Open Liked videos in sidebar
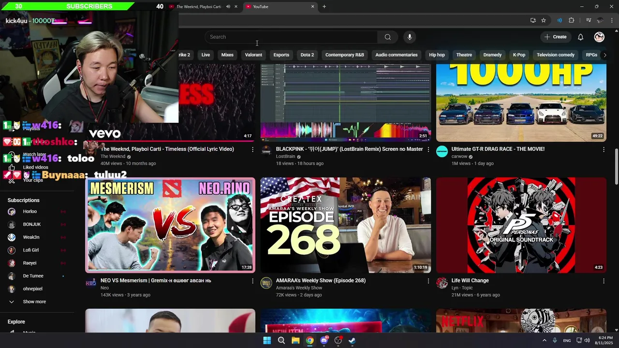Screen dimensions: 619x348 [x=35, y=167]
